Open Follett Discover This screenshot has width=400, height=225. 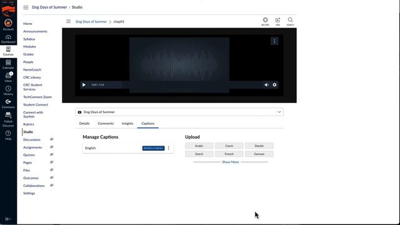point(8,119)
